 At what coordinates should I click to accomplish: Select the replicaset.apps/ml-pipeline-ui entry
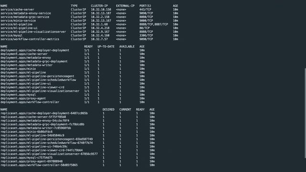click(x=34, y=147)
